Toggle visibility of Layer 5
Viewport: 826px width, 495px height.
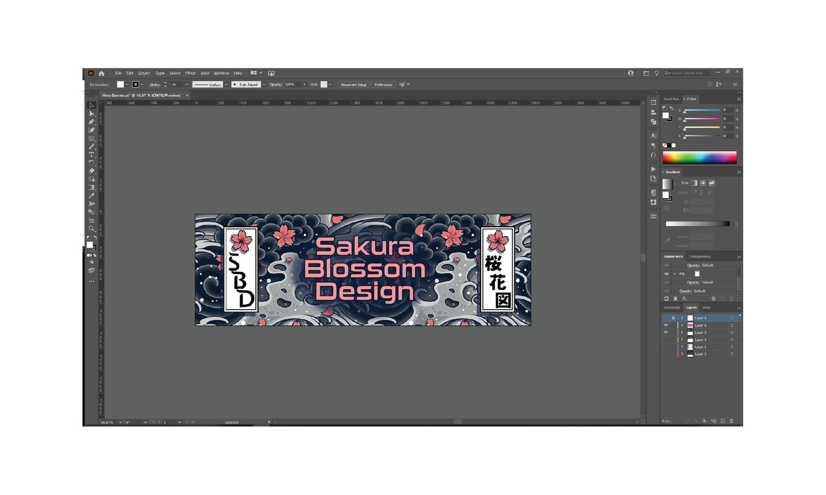pyautogui.click(x=666, y=332)
